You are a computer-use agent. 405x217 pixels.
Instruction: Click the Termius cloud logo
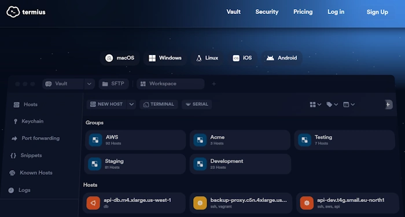tap(13, 12)
